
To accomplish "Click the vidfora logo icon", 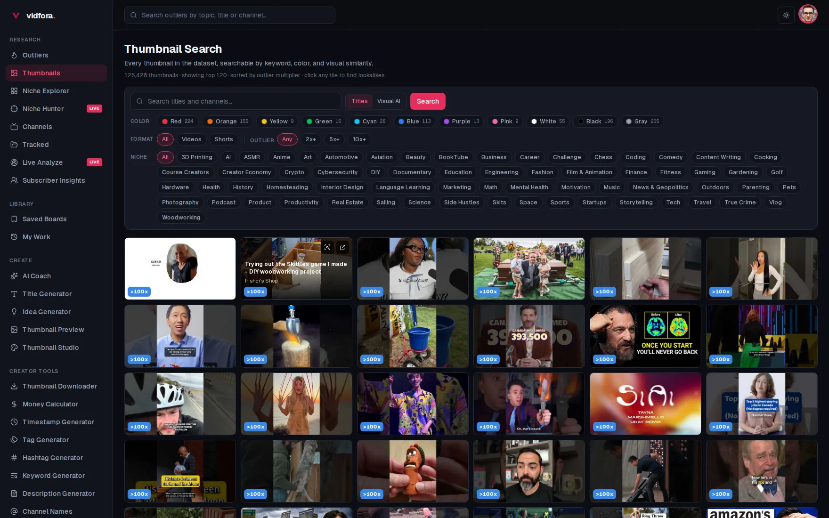I will point(16,16).
